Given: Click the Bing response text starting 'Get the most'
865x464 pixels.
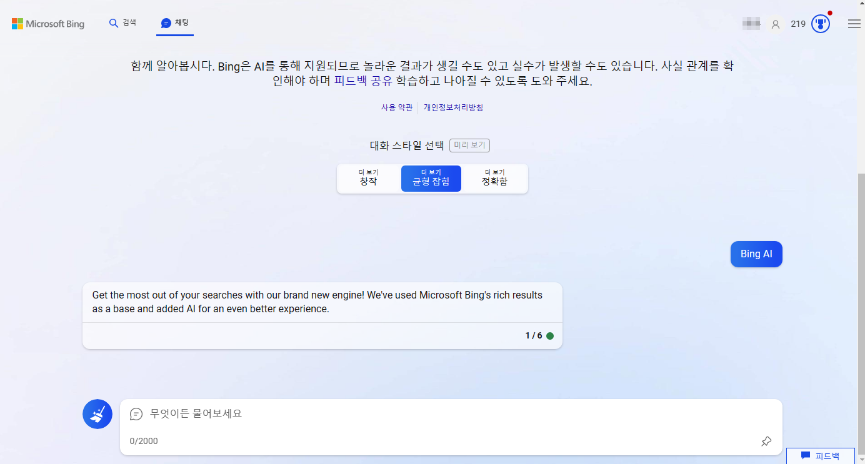Looking at the screenshot, I should pyautogui.click(x=317, y=302).
